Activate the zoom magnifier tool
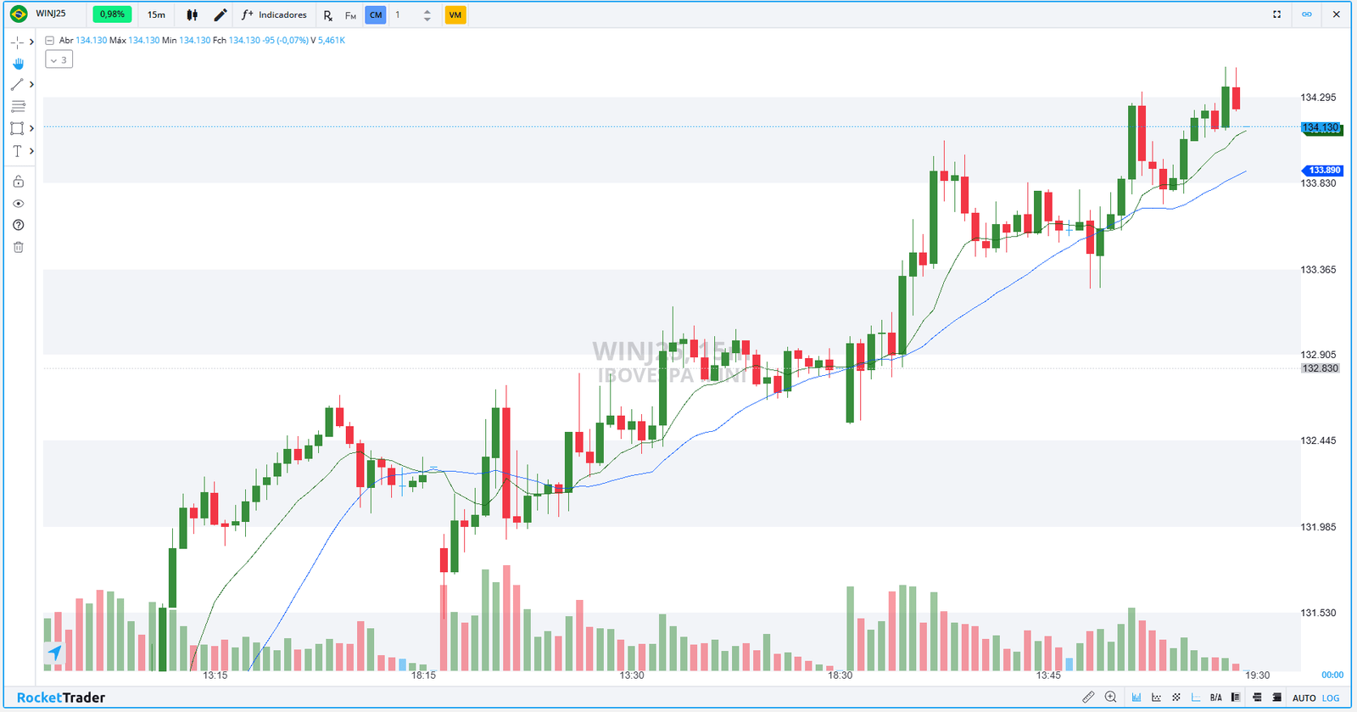 point(1111,697)
